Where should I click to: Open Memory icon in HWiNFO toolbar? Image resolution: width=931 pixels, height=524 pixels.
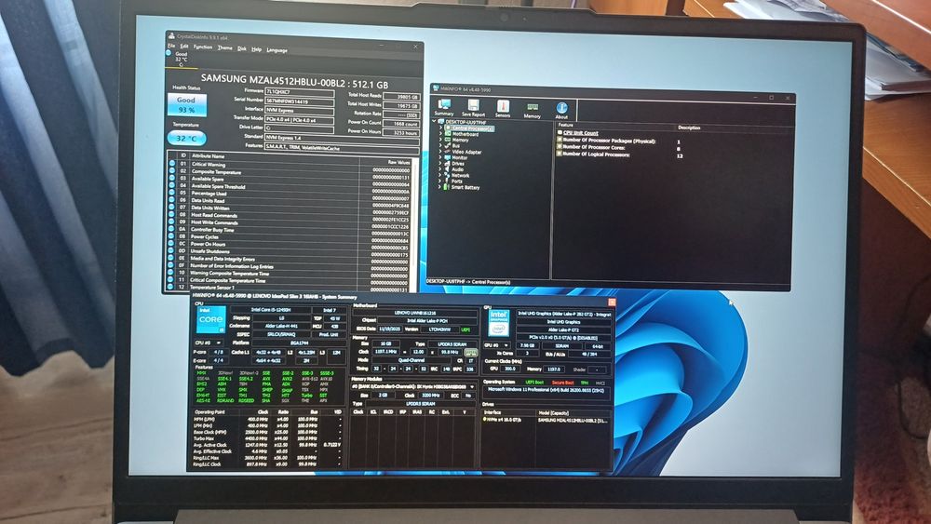(532, 109)
